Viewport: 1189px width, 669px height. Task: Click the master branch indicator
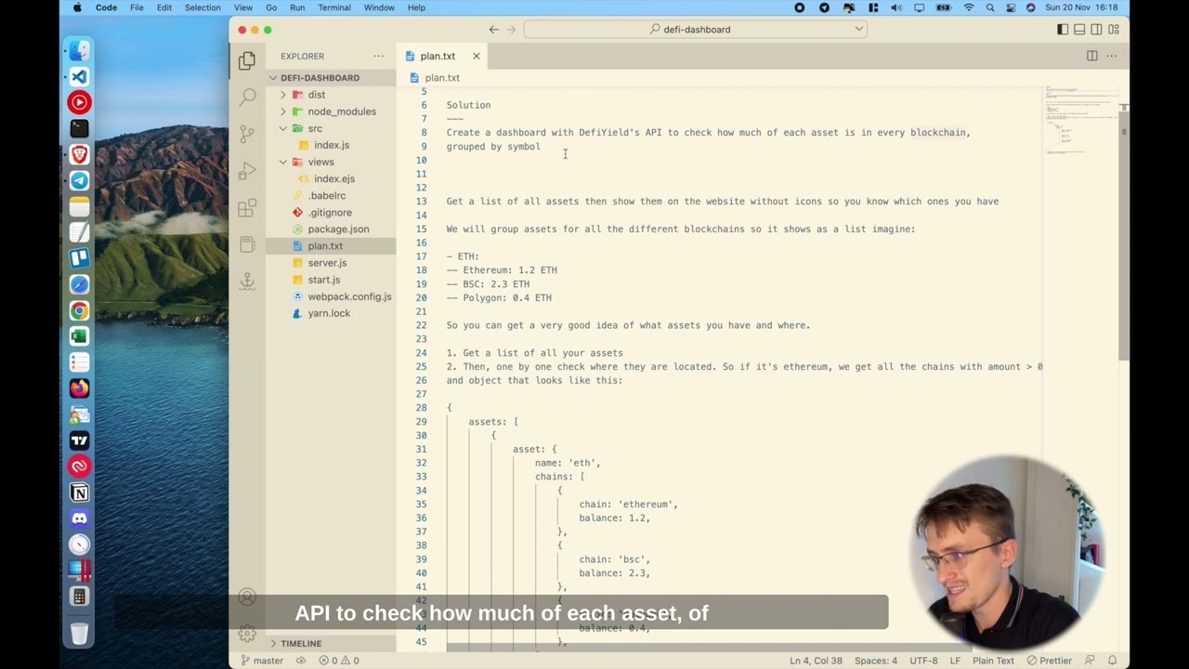262,661
